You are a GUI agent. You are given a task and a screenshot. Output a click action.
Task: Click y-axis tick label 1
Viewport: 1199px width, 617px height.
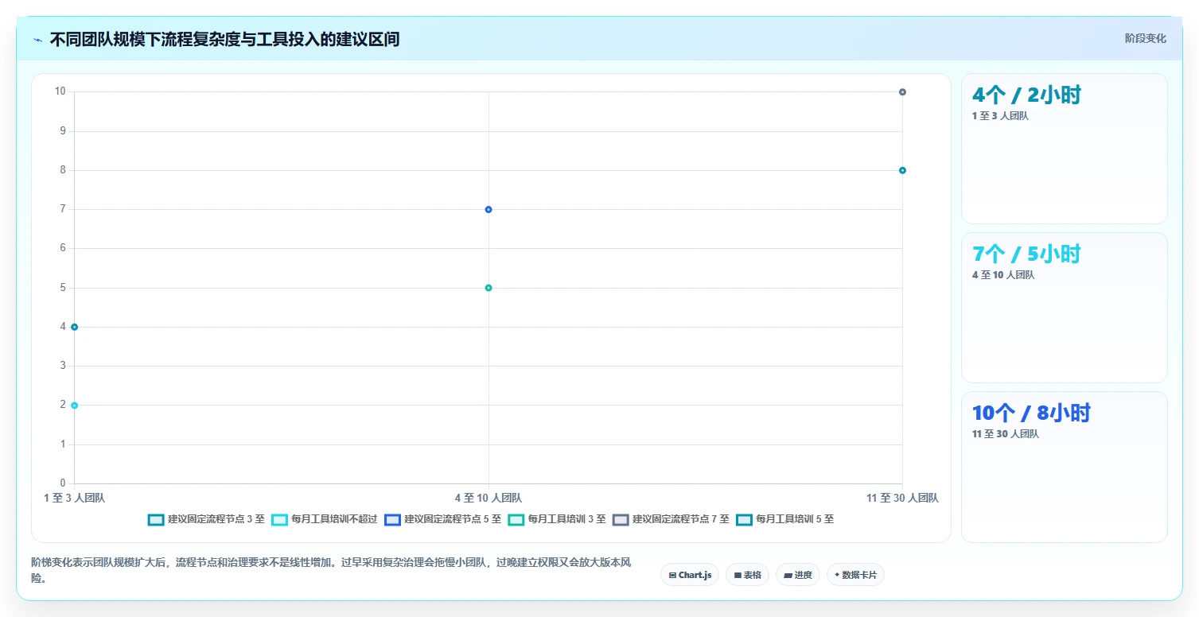63,444
